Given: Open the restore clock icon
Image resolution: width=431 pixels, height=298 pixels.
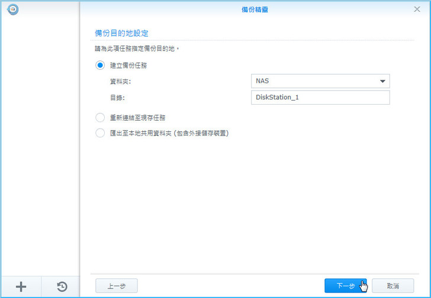Looking at the screenshot, I should coord(62,287).
